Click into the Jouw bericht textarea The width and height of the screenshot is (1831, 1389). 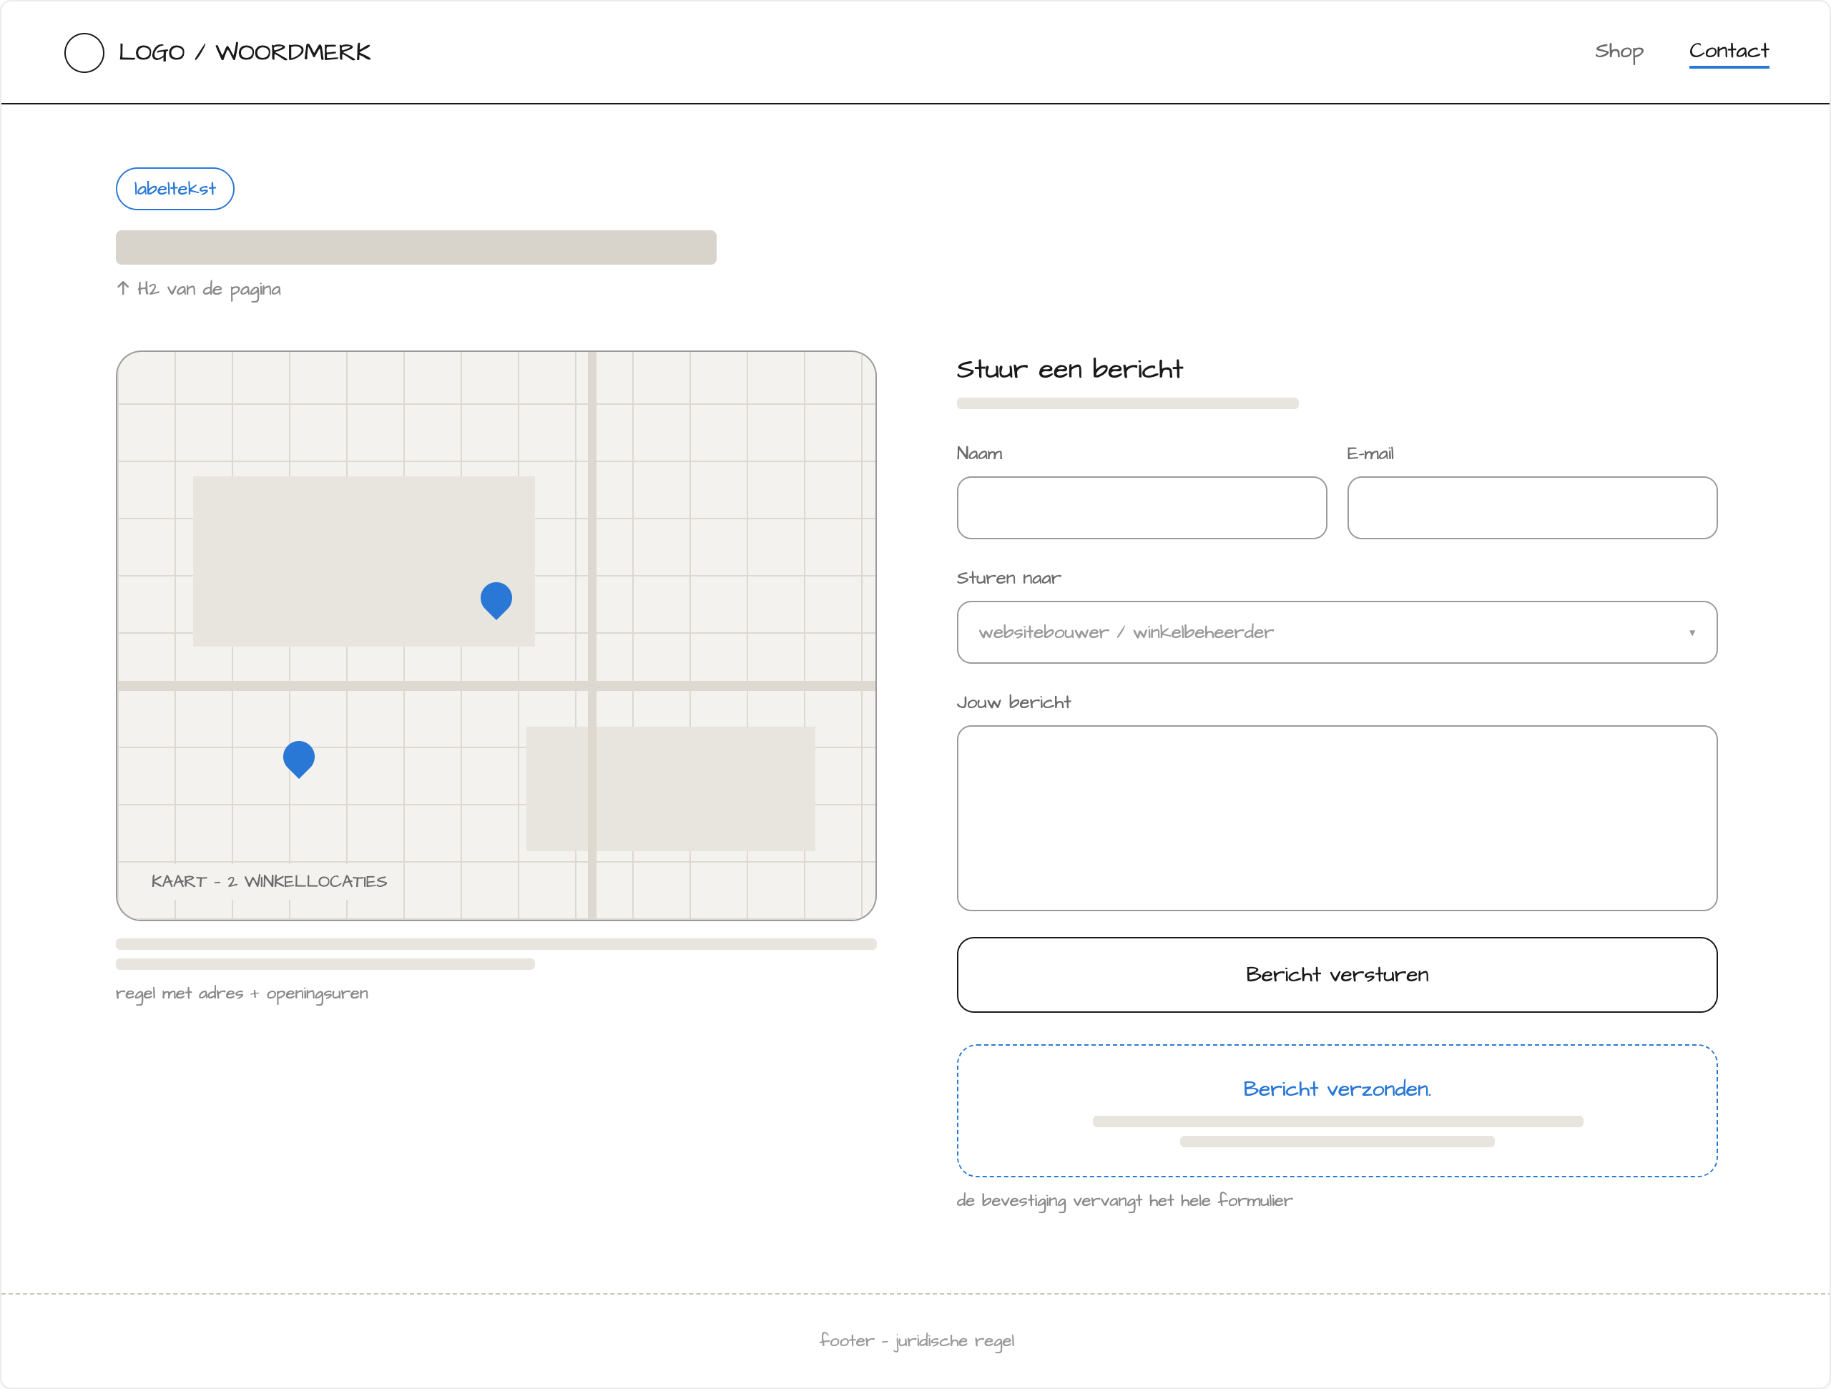(1337, 819)
